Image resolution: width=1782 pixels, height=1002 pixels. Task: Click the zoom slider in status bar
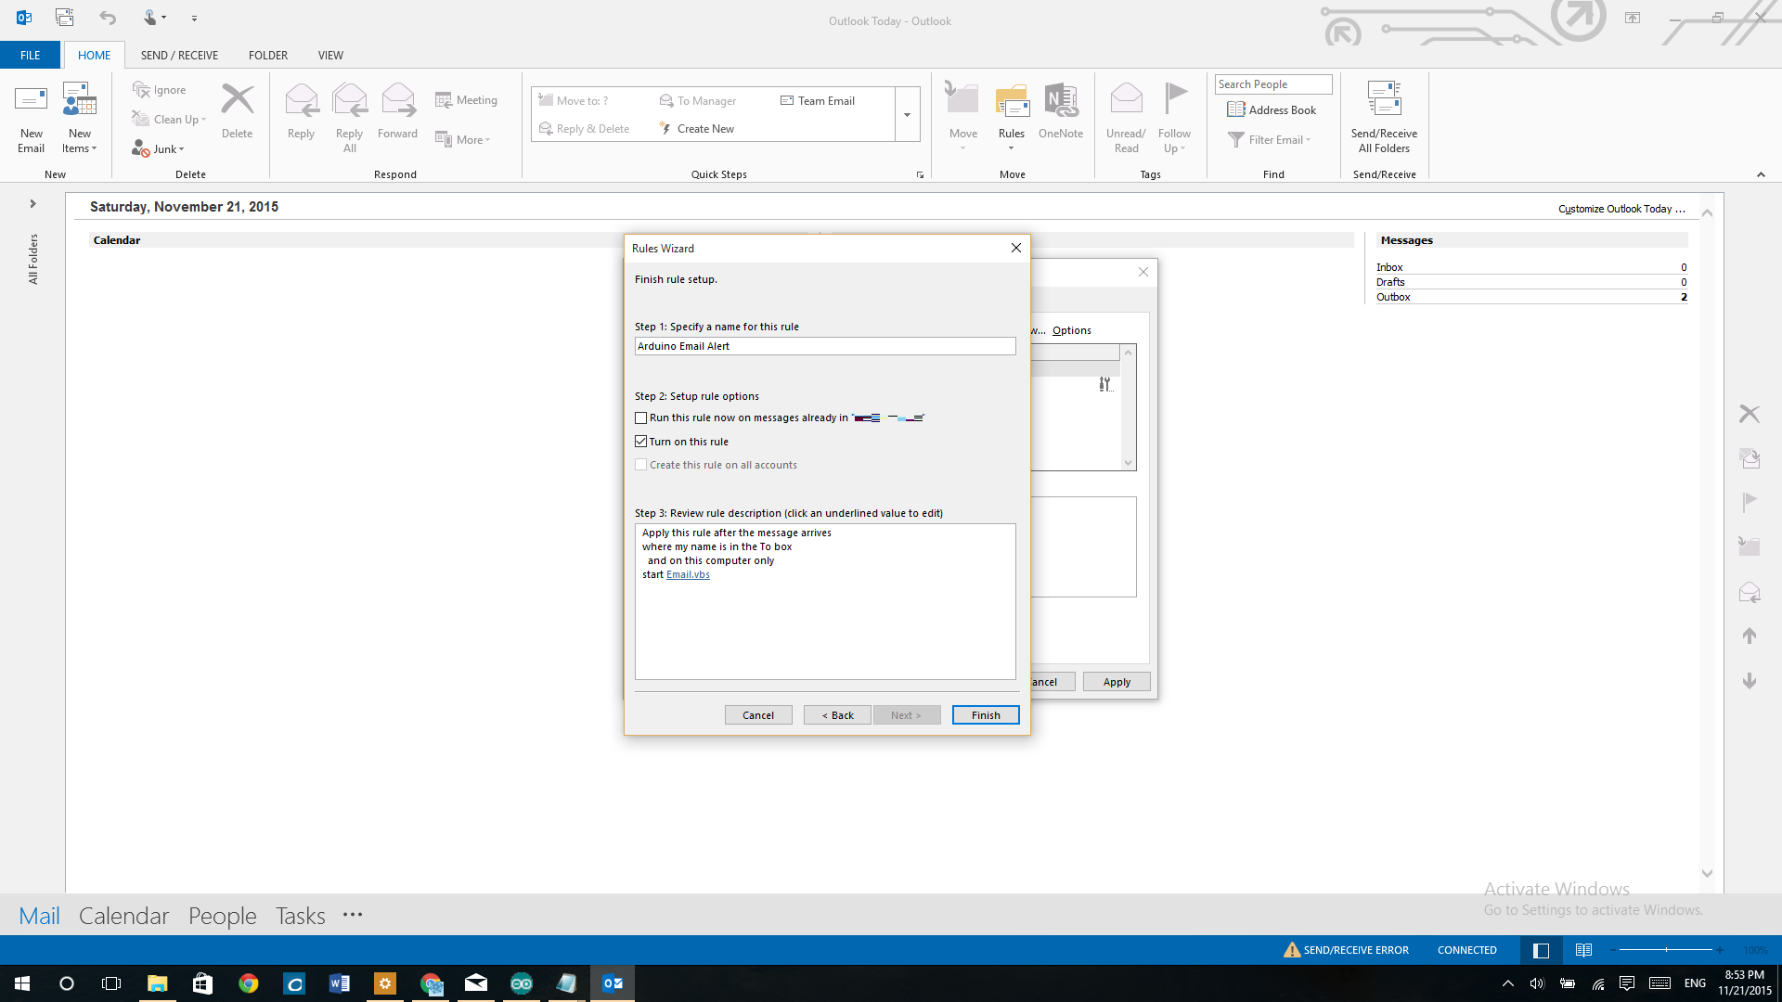(1666, 950)
